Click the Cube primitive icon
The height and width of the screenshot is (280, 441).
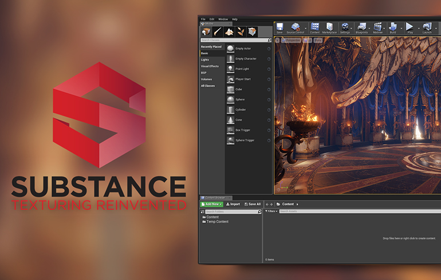tap(230, 89)
